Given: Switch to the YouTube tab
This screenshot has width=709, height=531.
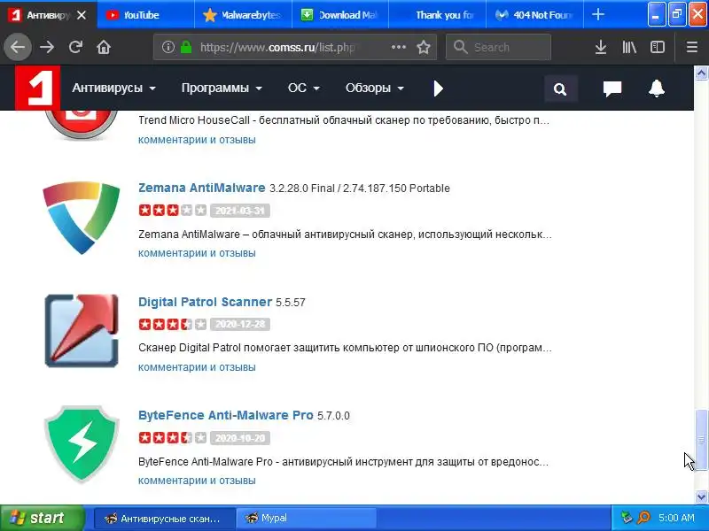Looking at the screenshot, I should 145,15.
